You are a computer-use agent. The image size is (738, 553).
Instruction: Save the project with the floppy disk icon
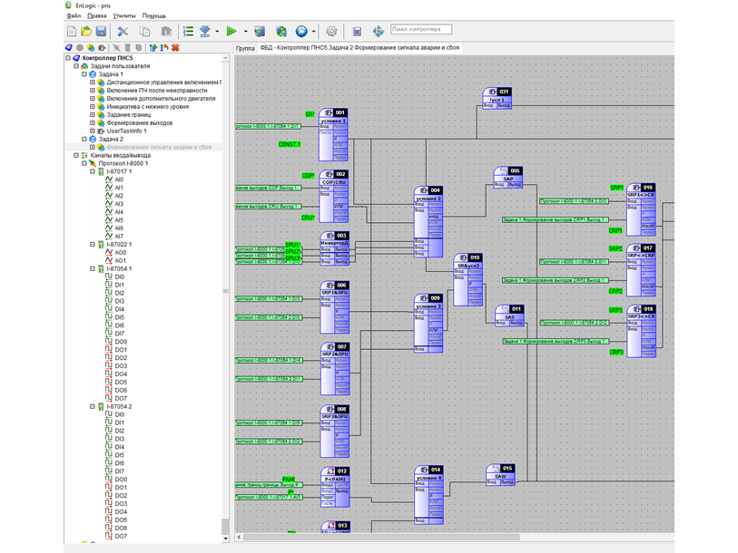101,32
